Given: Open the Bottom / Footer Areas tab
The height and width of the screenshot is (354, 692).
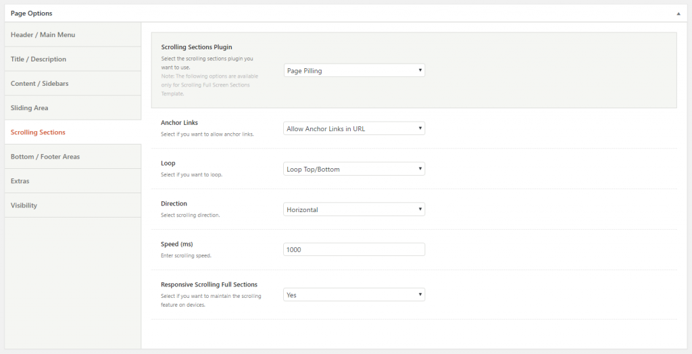Looking at the screenshot, I should [x=45, y=157].
